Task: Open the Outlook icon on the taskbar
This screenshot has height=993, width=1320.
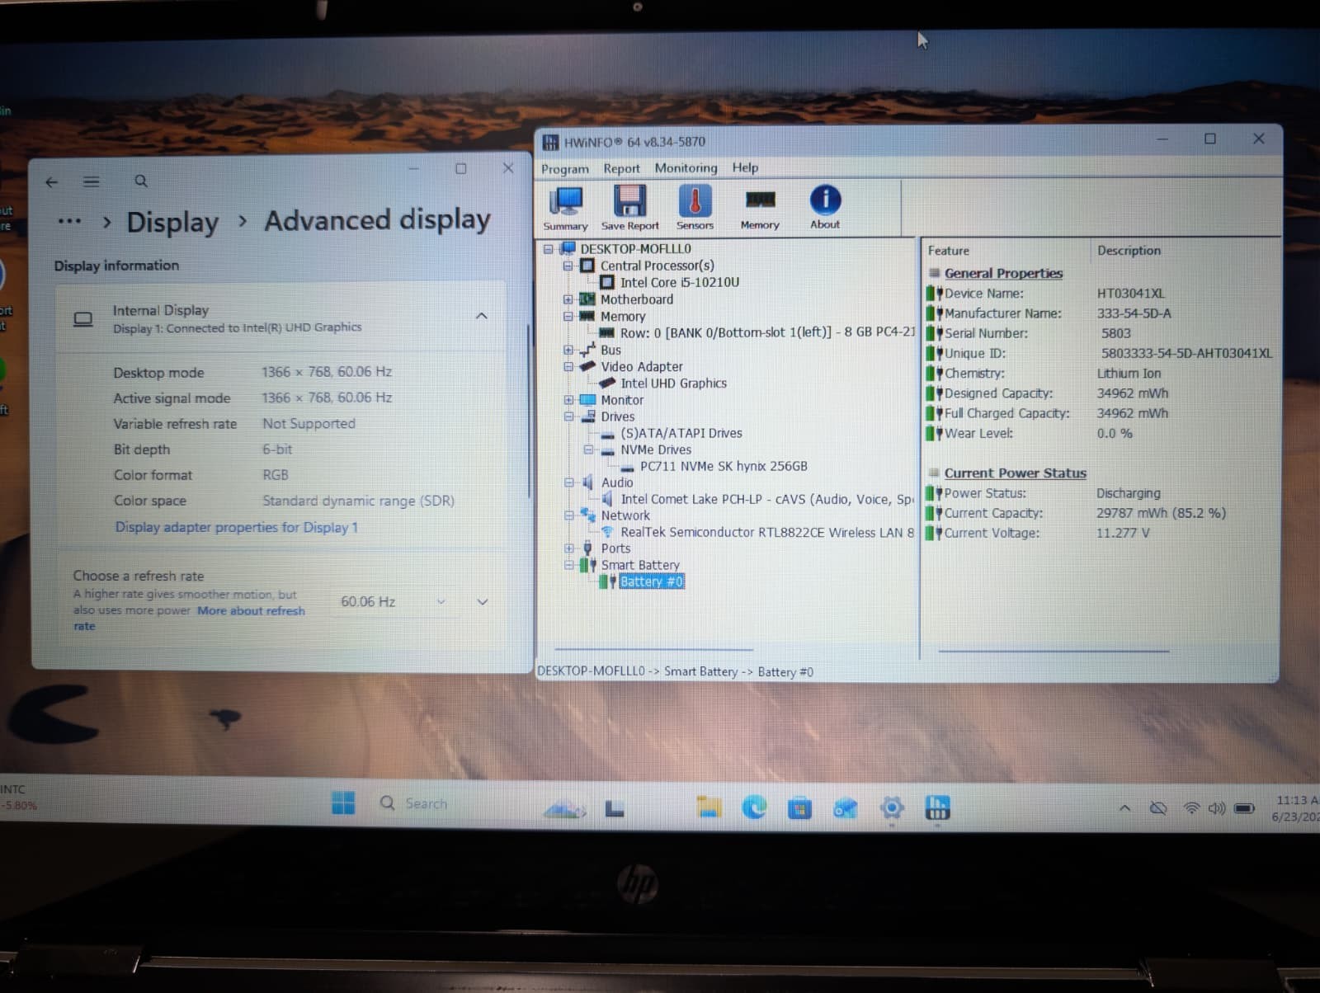Action: pos(845,808)
